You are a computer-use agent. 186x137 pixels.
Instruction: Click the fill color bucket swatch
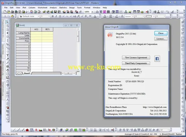105,16
